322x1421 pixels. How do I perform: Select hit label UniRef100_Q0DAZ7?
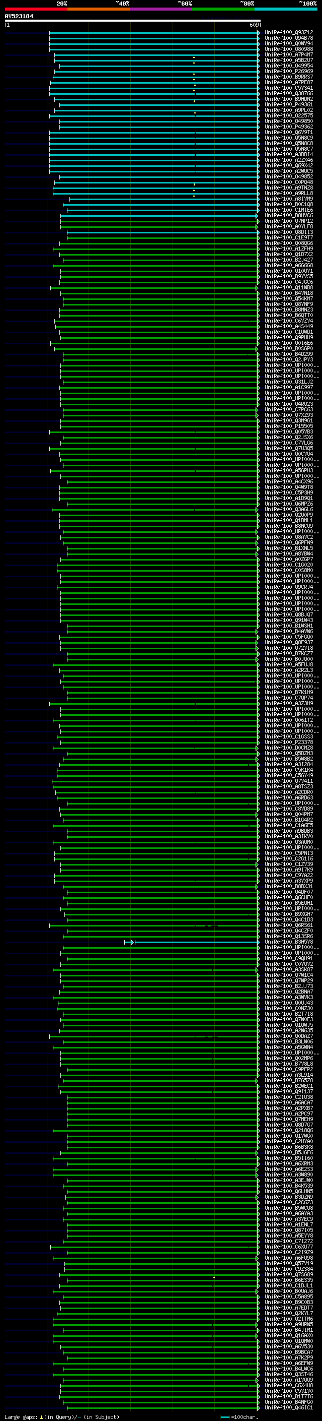(x=289, y=1036)
